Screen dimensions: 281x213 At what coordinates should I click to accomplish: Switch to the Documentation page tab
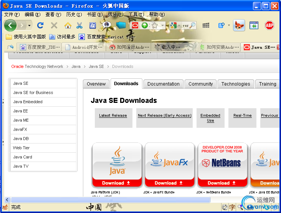[164, 84]
